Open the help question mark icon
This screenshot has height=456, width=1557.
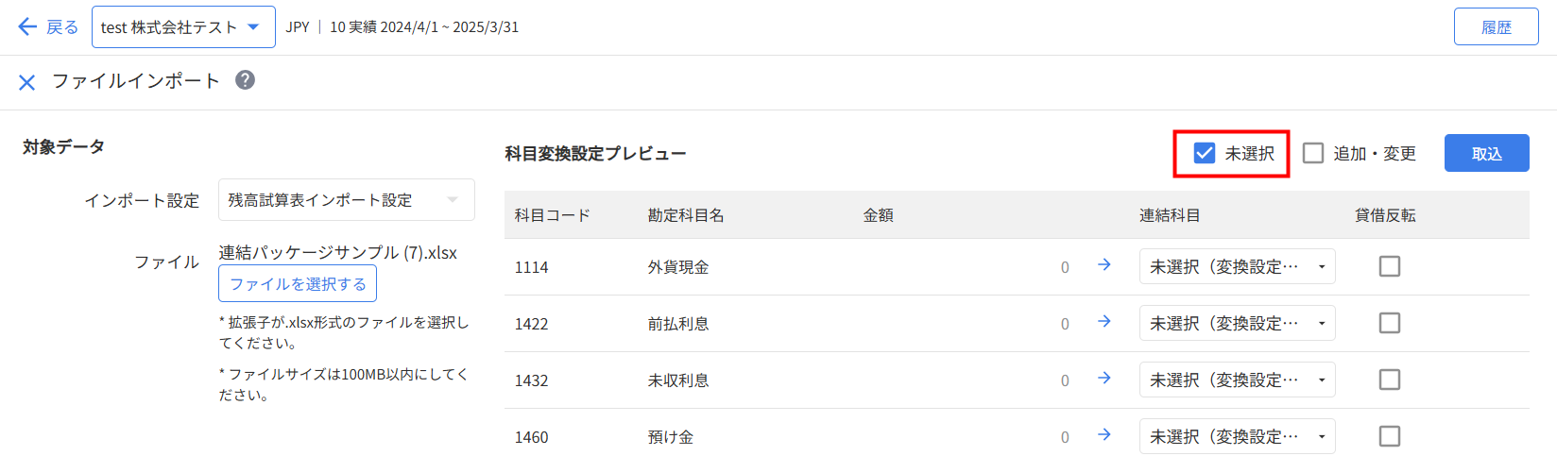(x=245, y=80)
